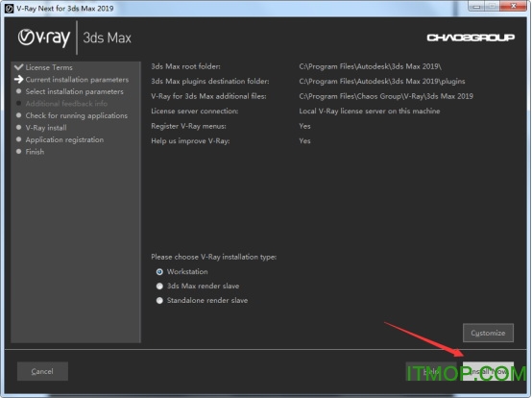
Task: Click the bullet beside V-Ray install
Action: tap(18, 127)
